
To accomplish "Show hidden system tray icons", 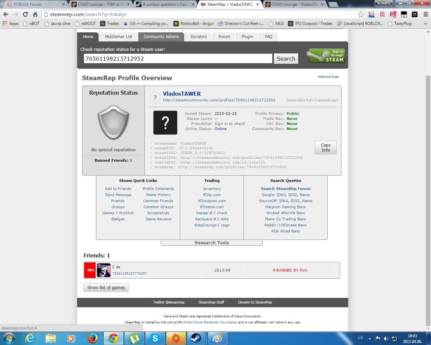I will (370, 338).
